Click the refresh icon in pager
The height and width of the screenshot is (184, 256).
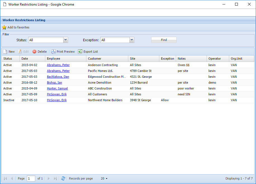(63, 178)
